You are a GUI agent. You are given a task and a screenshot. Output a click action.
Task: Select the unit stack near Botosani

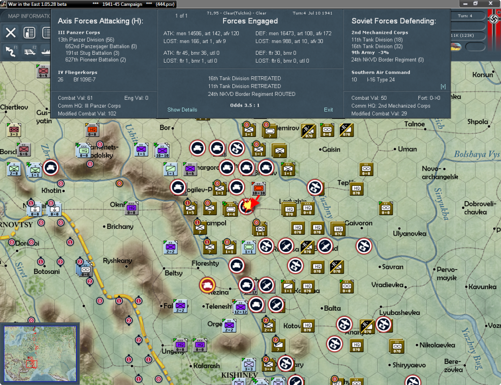[85, 269]
